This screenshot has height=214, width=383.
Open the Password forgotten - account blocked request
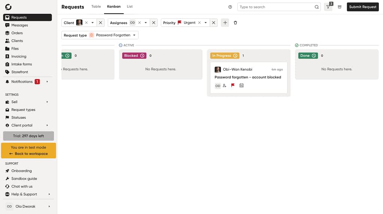(248, 77)
